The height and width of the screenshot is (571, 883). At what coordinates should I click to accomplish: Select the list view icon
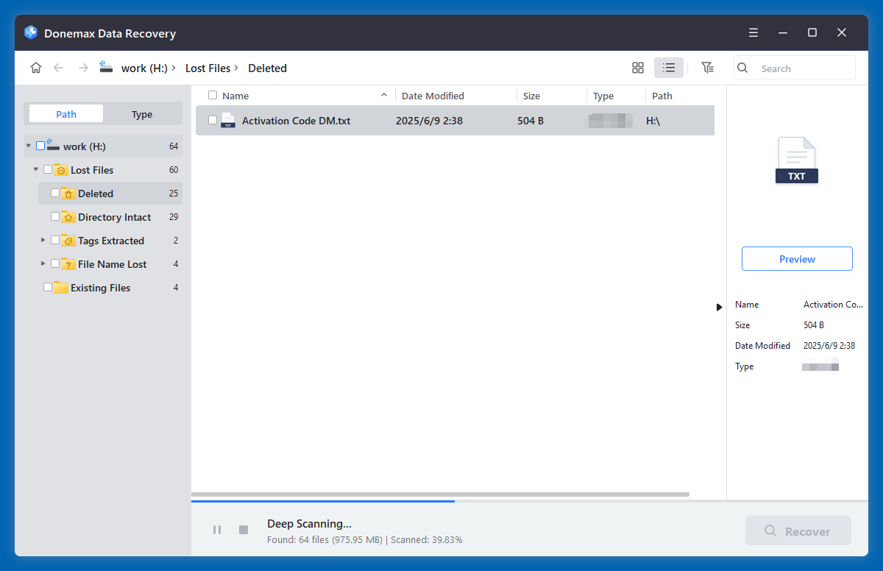[668, 67]
